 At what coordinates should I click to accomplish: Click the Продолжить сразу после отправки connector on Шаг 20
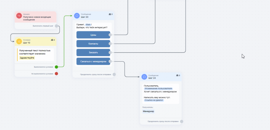point(114,74)
